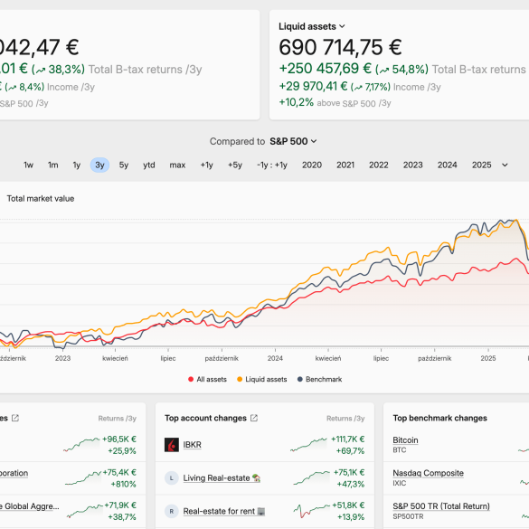Click the IBKR red logo icon
The image size is (529, 529).
pos(172,445)
